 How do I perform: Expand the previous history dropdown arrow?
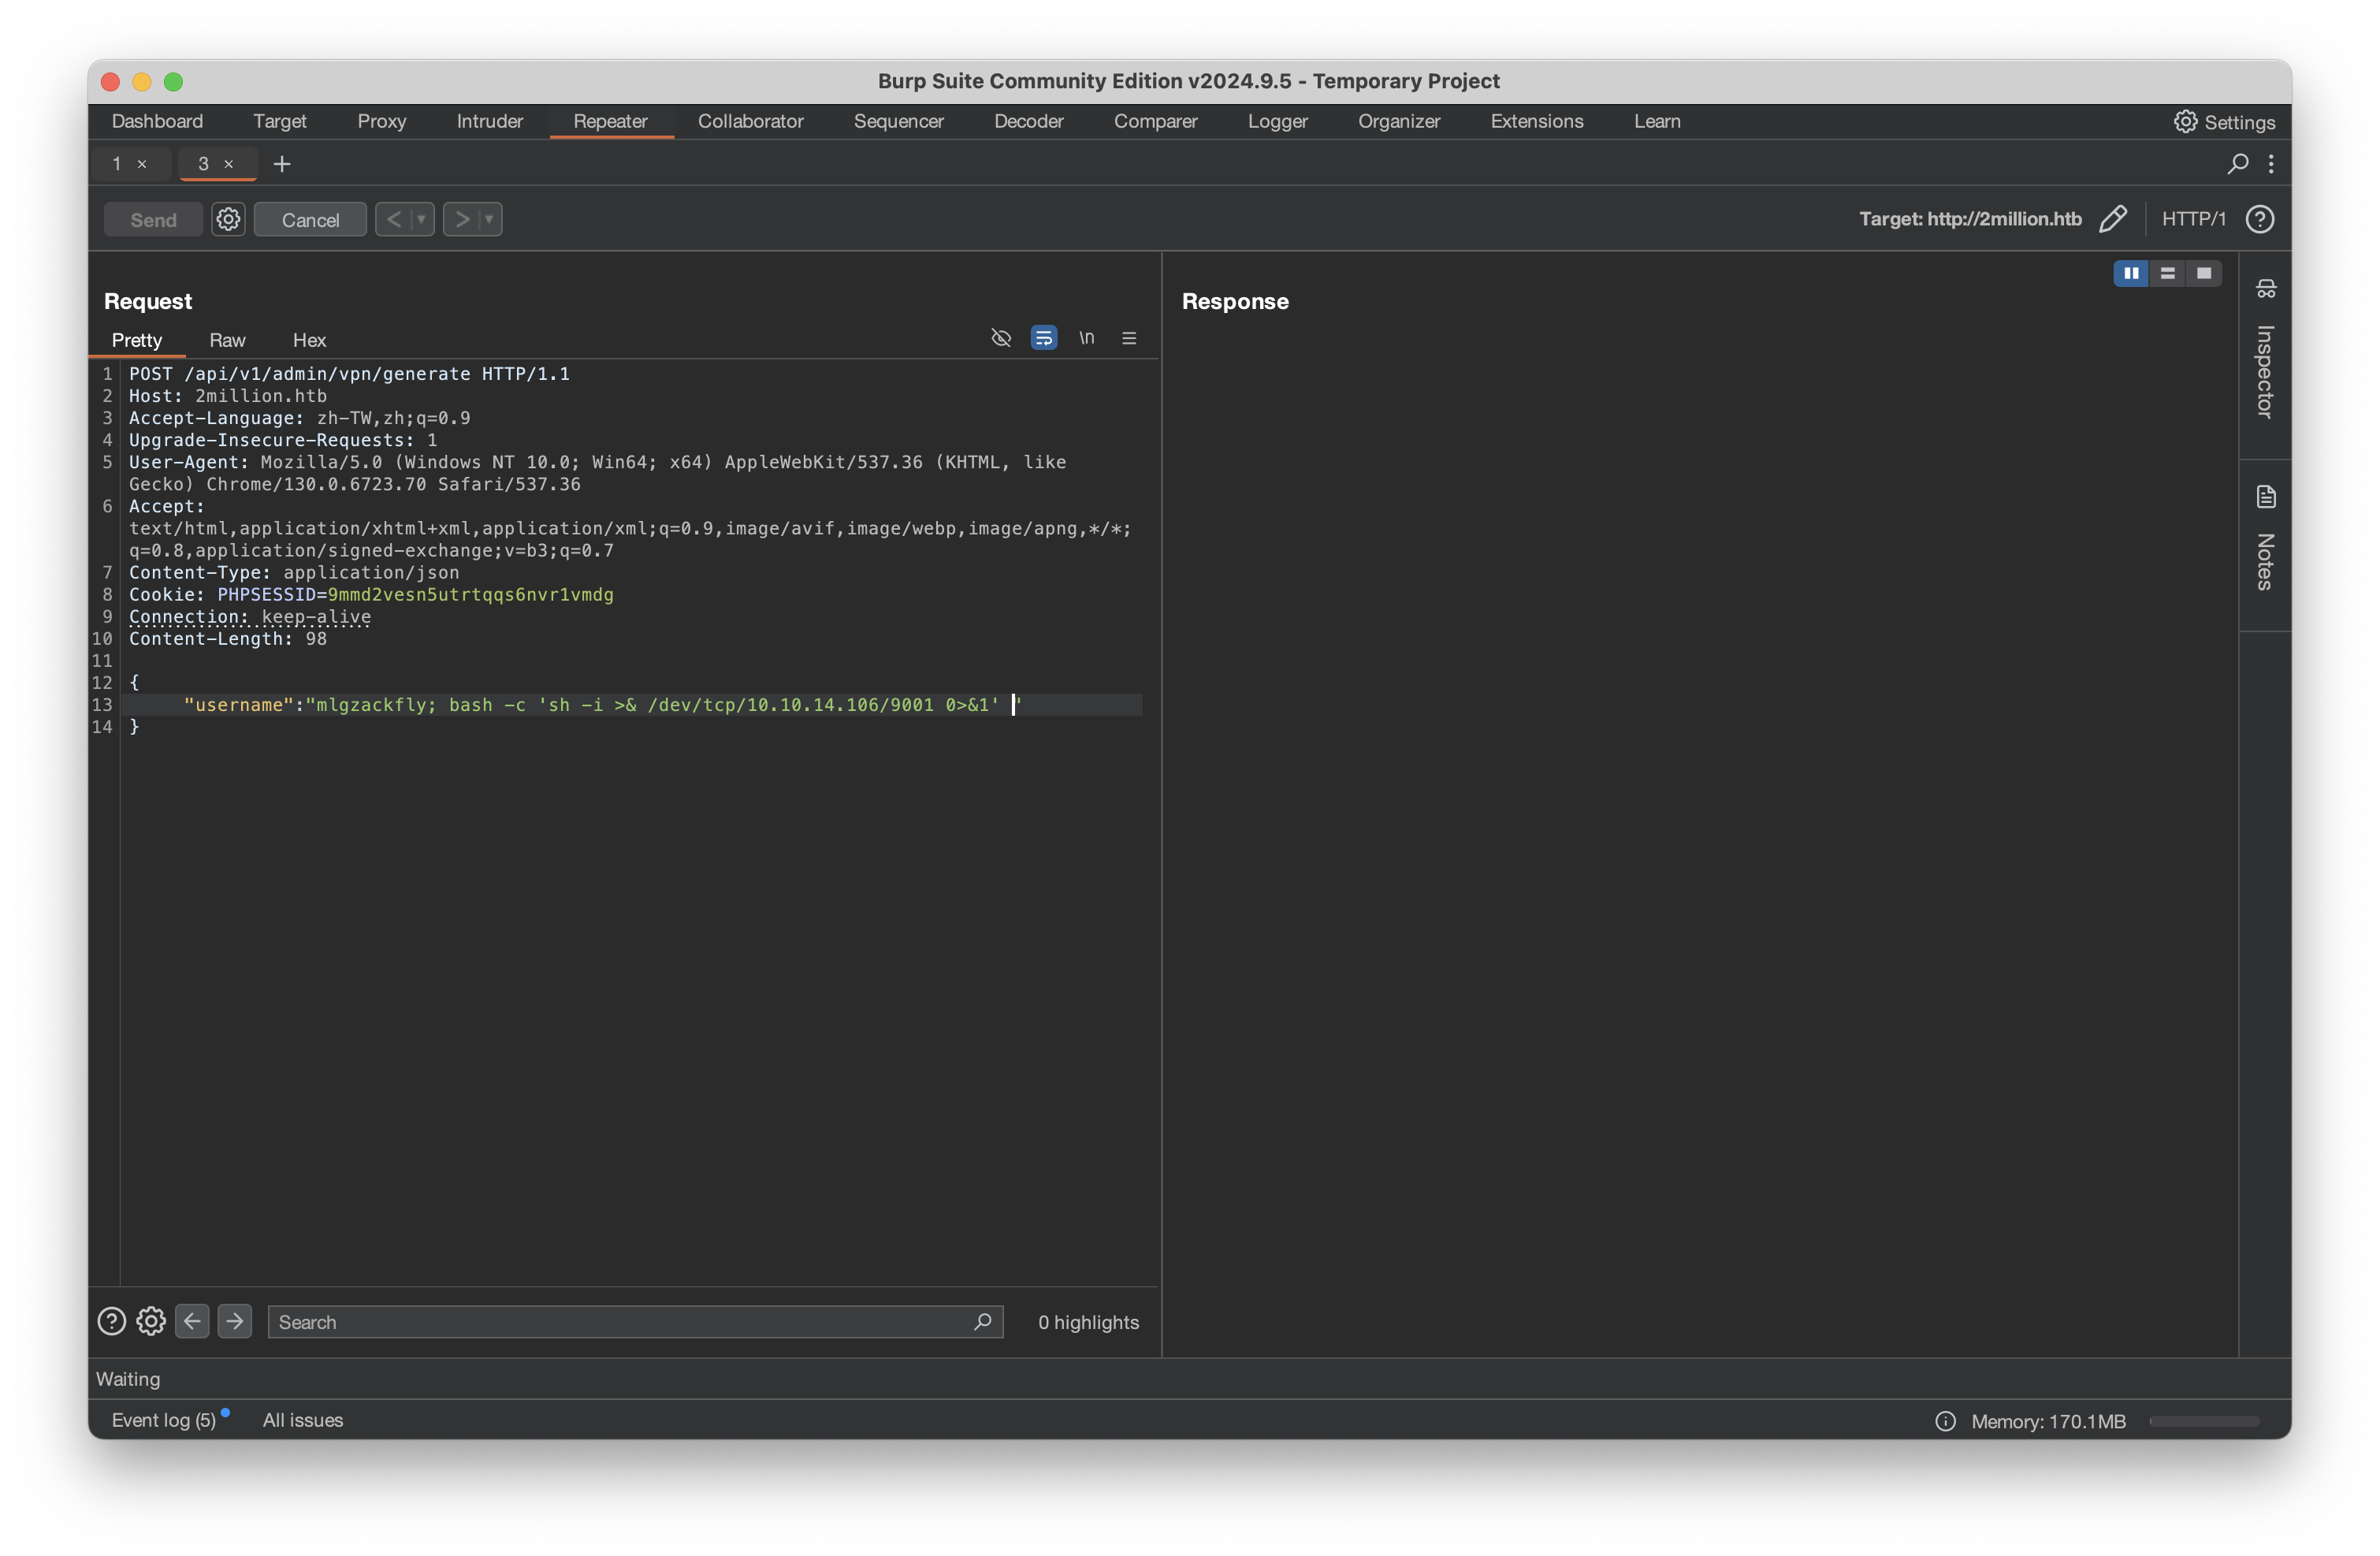(x=421, y=219)
